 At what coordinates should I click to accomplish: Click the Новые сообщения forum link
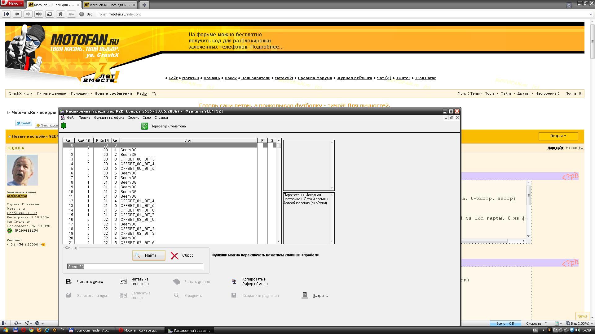[113, 93]
